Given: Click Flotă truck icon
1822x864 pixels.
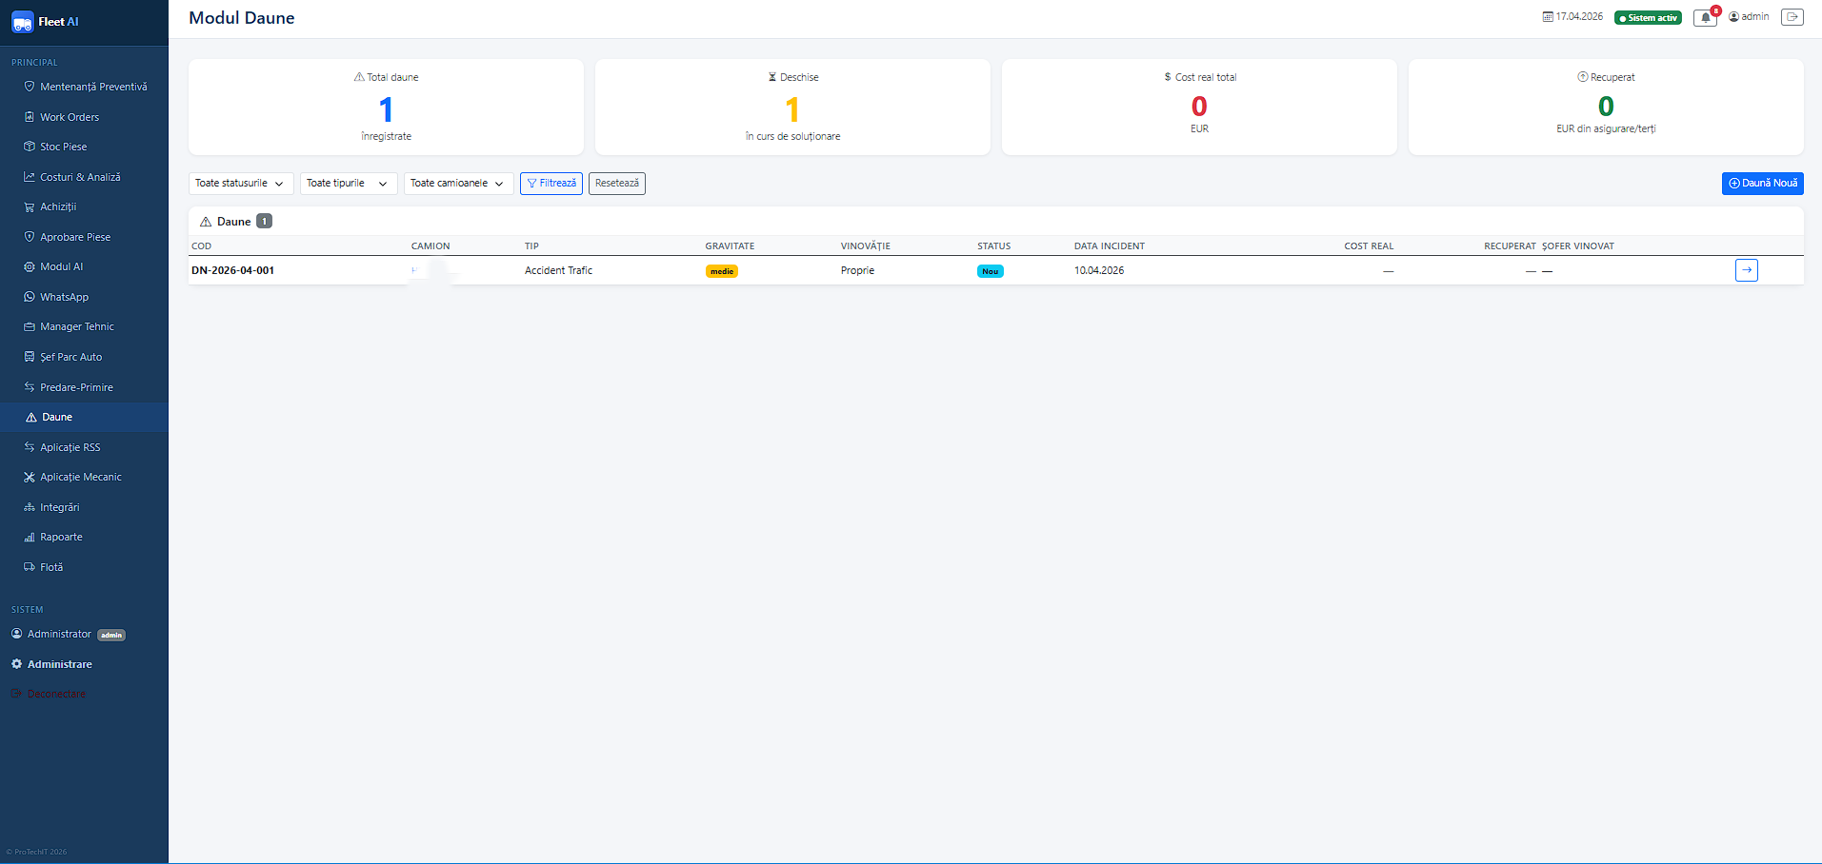Looking at the screenshot, I should click(x=30, y=567).
